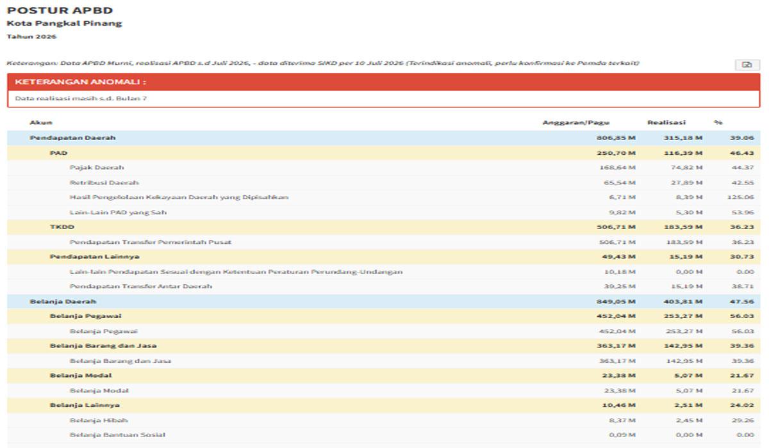
Task: Select the Pendapatan Daerah row
Action: (383, 138)
